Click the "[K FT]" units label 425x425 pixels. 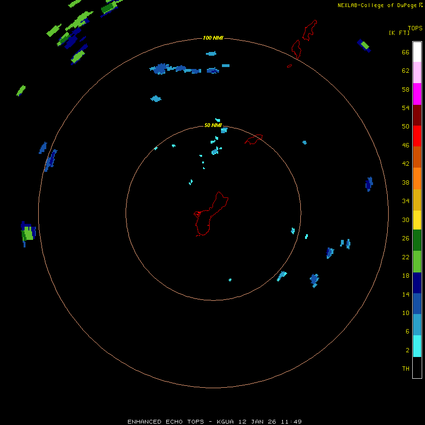pyautogui.click(x=399, y=33)
